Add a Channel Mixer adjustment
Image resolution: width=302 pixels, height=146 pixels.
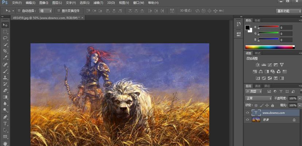[x=279, y=72]
